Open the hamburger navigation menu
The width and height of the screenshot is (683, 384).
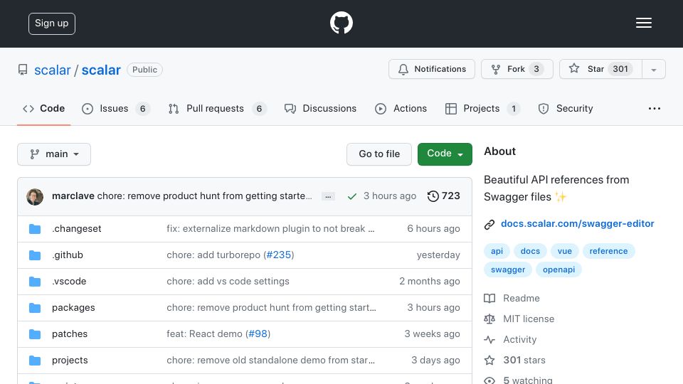coord(643,23)
